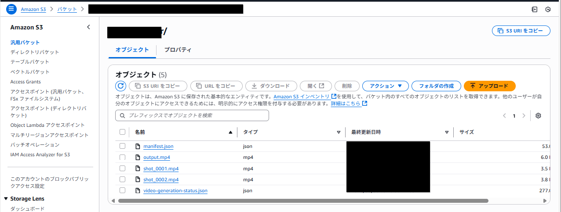
Task: Focus the prefix object search field
Action: pos(192,115)
